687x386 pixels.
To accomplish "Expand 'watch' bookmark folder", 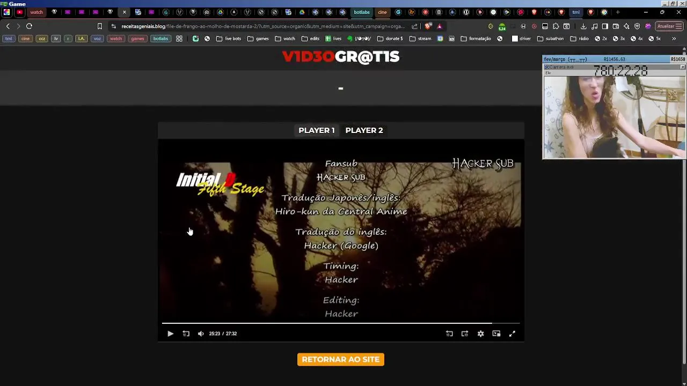I will 285,39.
